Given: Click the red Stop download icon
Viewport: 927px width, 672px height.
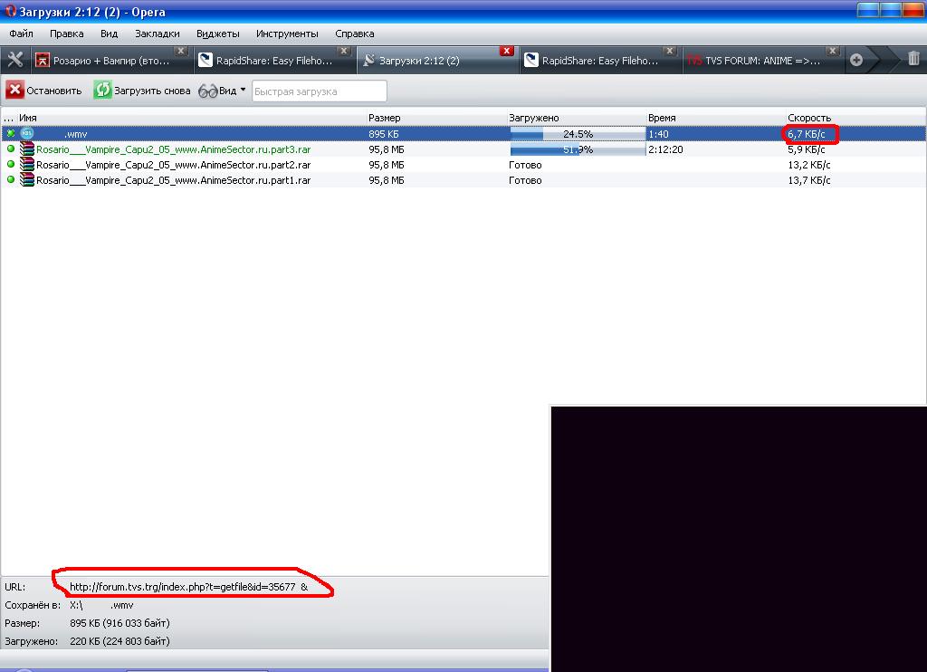Looking at the screenshot, I should [15, 91].
